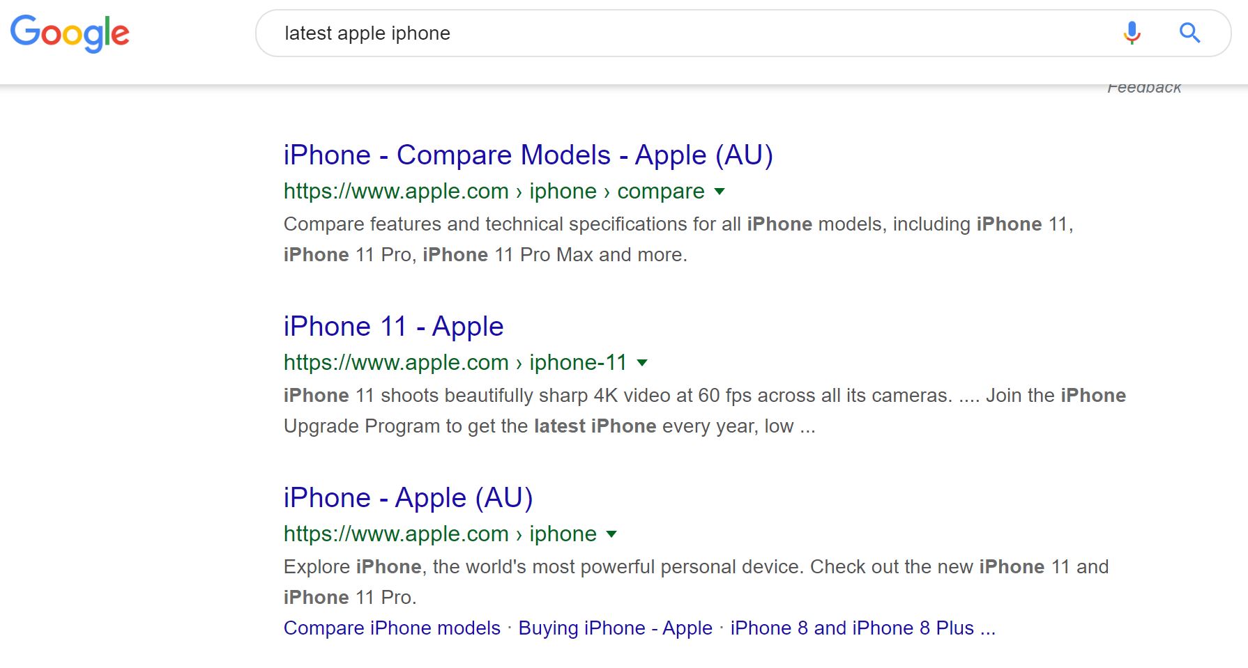Image resolution: width=1248 pixels, height=668 pixels.
Task: Open 'iPhone - Compare Models - Apple (AU)' result
Action: (528, 155)
